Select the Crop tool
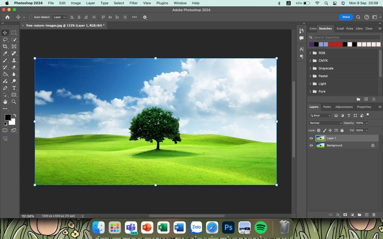Viewport: 383px width, 239px height. (5, 46)
